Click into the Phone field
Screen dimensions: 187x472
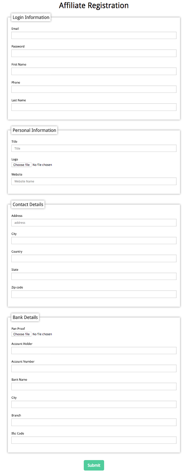click(x=94, y=89)
